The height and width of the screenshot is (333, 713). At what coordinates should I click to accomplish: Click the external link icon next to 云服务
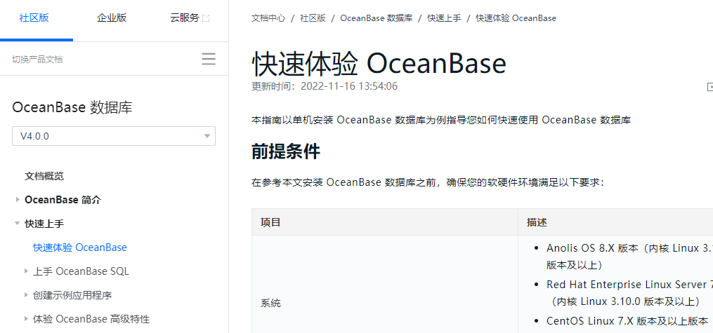(206, 19)
